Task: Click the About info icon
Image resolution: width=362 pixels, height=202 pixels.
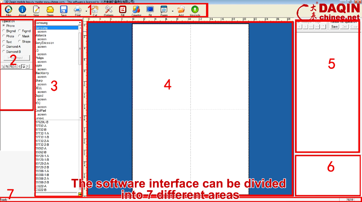Action: [x=22, y=10]
